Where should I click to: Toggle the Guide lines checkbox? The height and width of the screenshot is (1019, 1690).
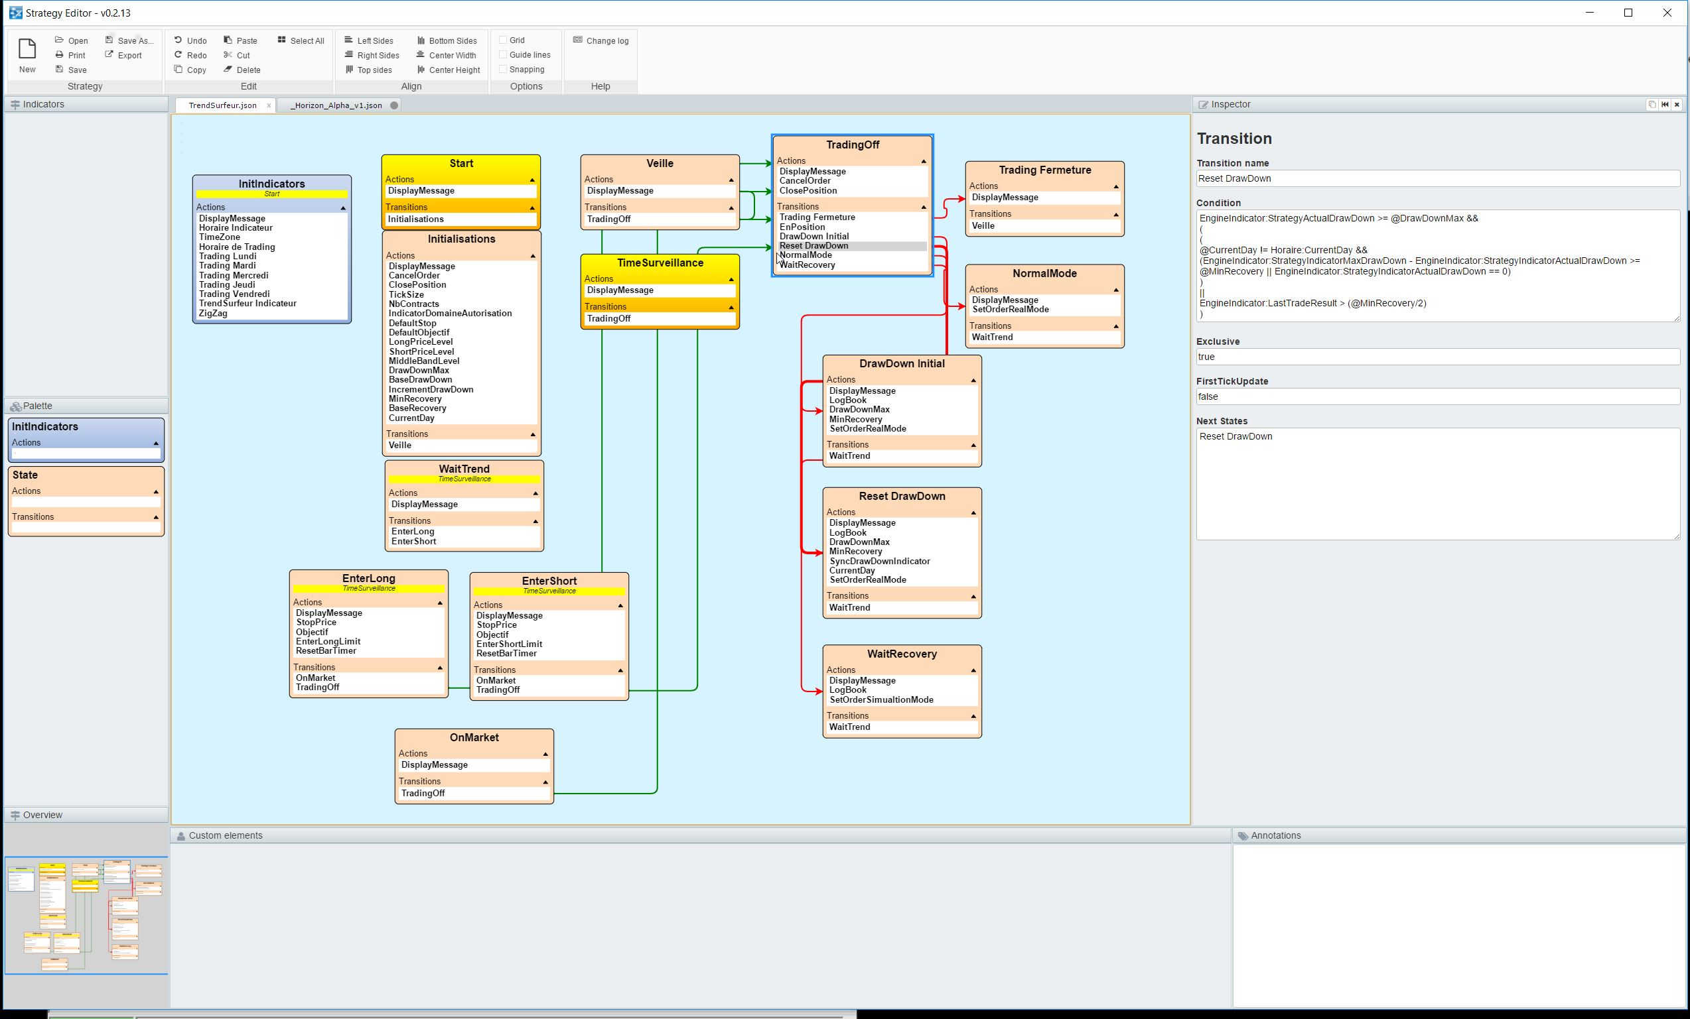click(x=503, y=55)
